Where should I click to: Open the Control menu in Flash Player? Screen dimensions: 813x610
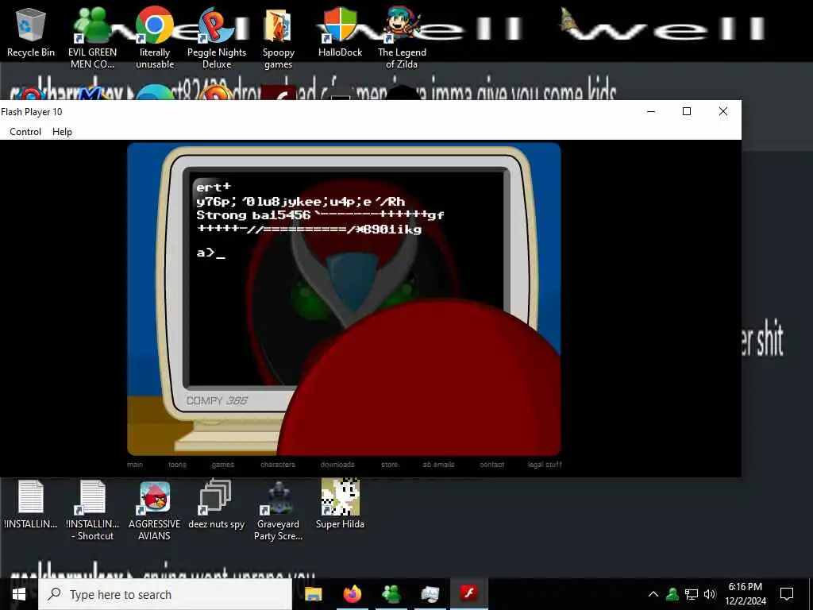click(x=25, y=132)
